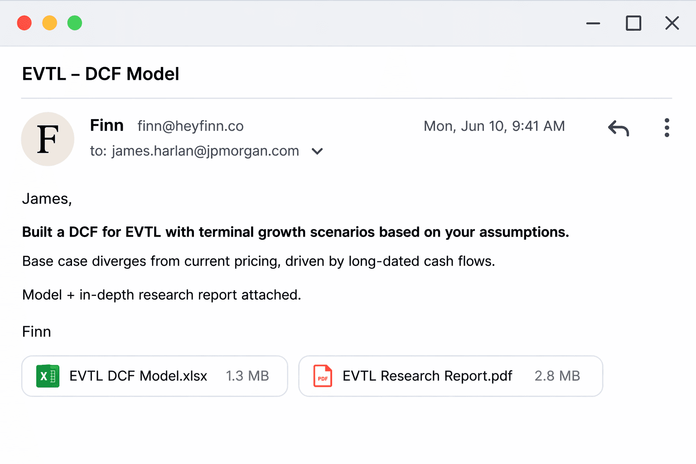
Task: Click the sender email finn@heyfinn.co
Action: pos(190,126)
